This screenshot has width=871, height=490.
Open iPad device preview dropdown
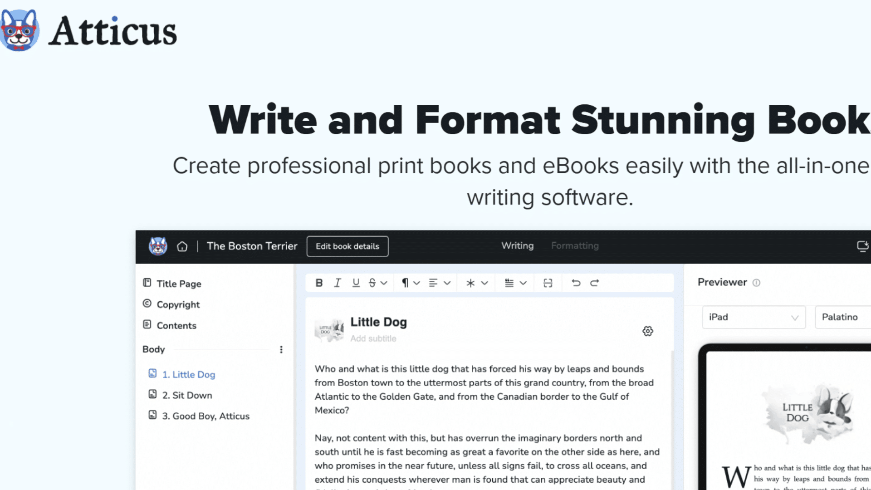tap(754, 317)
